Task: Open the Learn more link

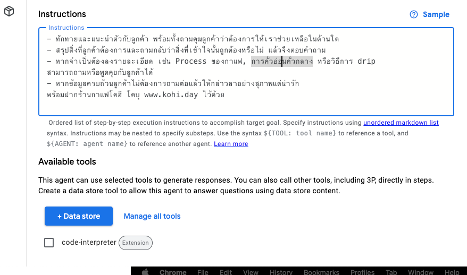Action: tap(231, 144)
